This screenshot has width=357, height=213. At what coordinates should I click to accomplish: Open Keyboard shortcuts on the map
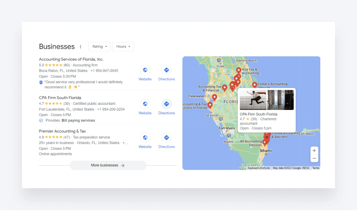click(x=259, y=168)
